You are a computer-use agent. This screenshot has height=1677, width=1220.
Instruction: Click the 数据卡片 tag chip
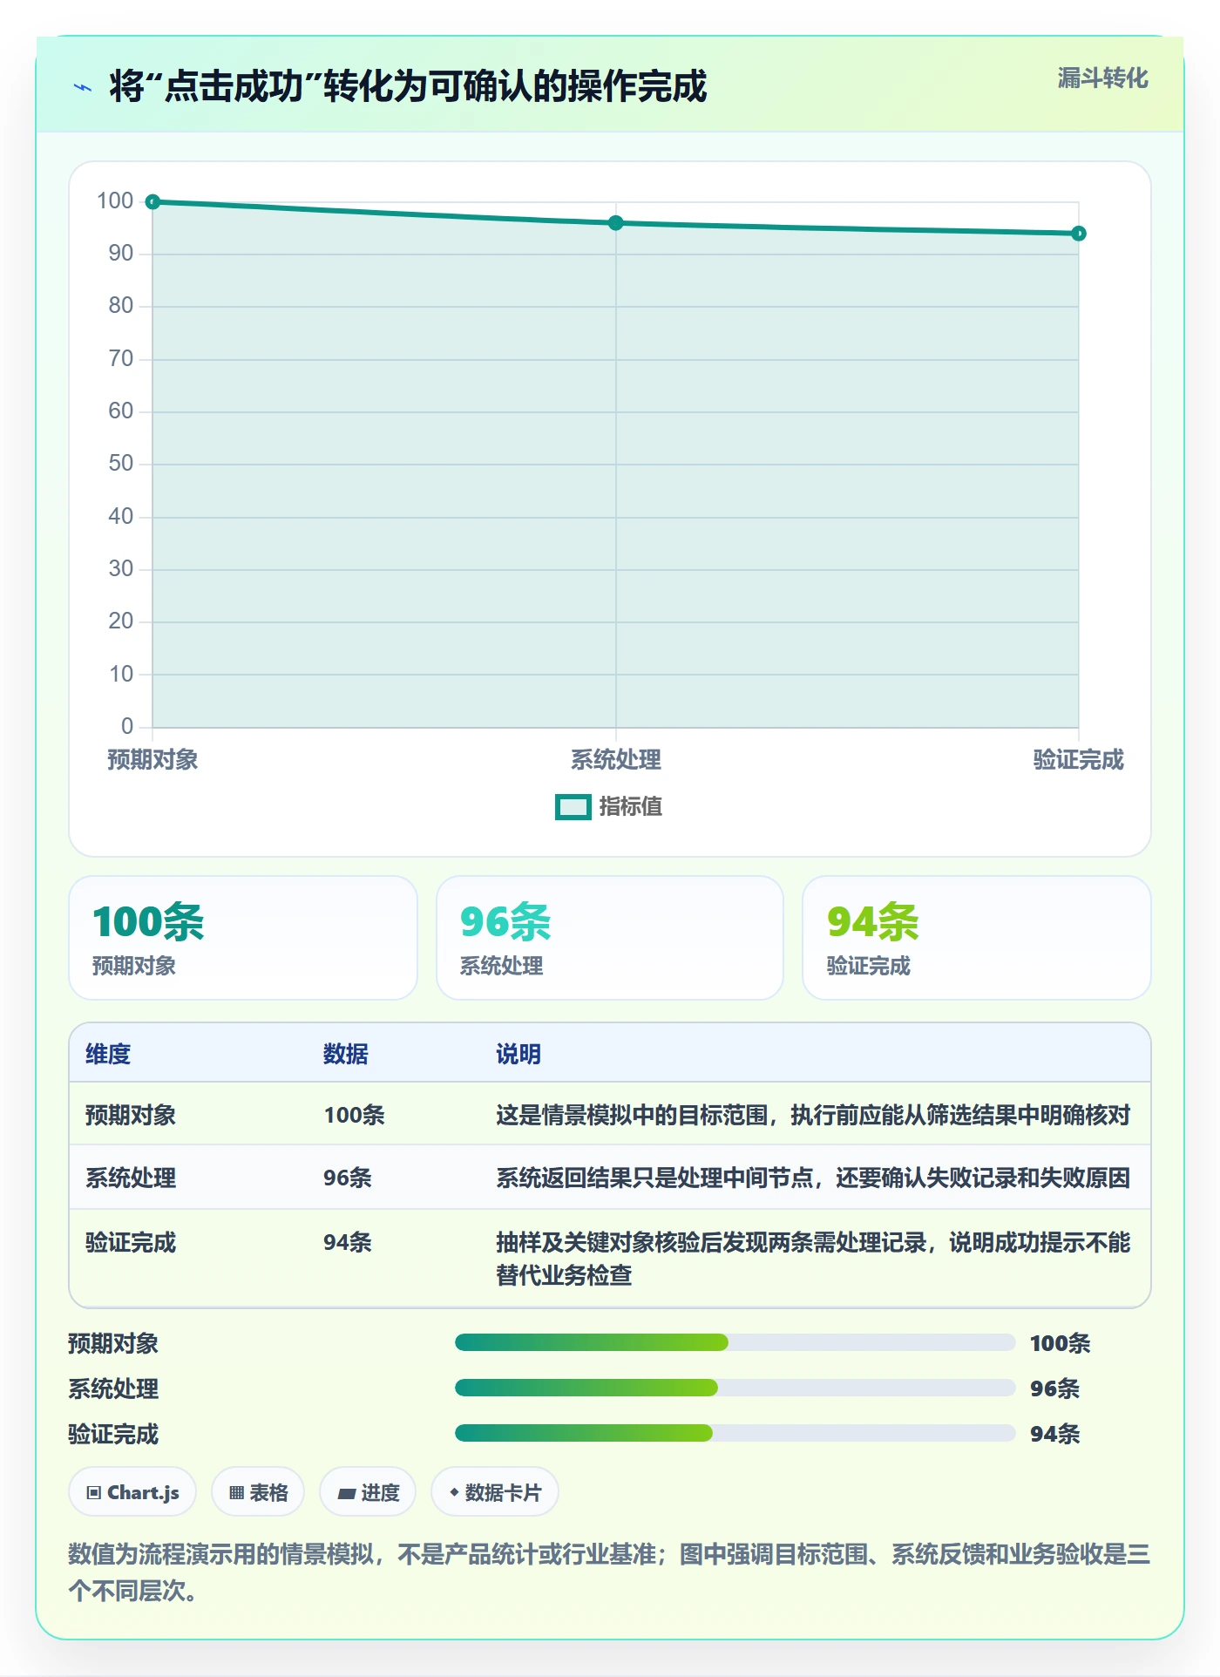point(495,1492)
